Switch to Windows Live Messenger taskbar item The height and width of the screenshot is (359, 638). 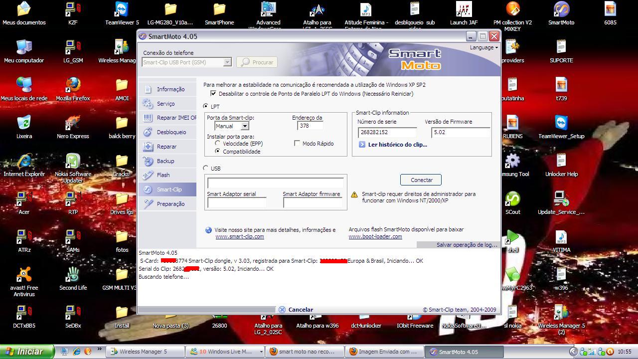[x=225, y=352]
